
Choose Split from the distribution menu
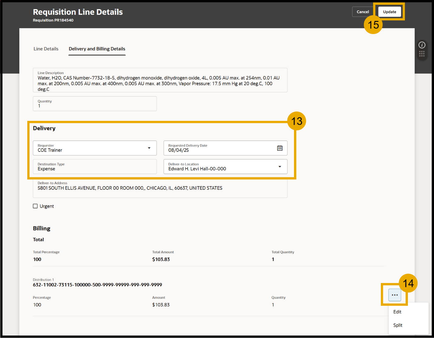(x=398, y=325)
